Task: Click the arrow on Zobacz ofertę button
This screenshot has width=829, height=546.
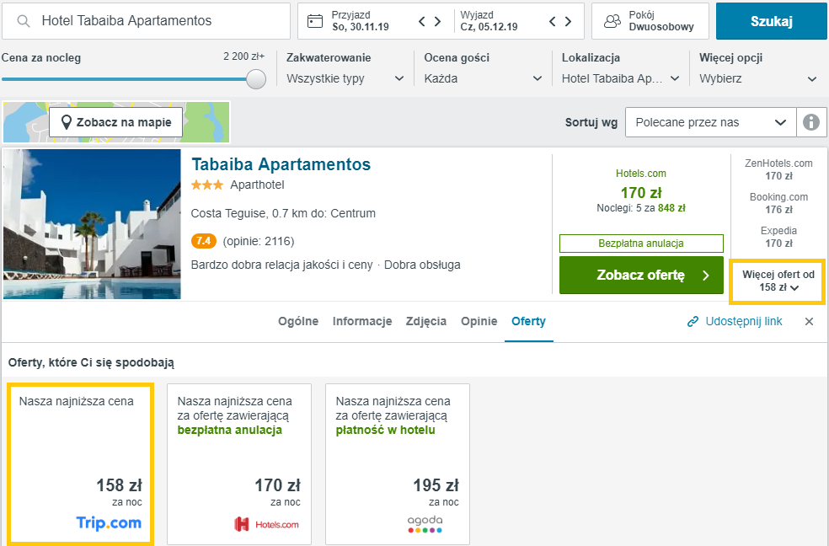Action: click(x=706, y=276)
